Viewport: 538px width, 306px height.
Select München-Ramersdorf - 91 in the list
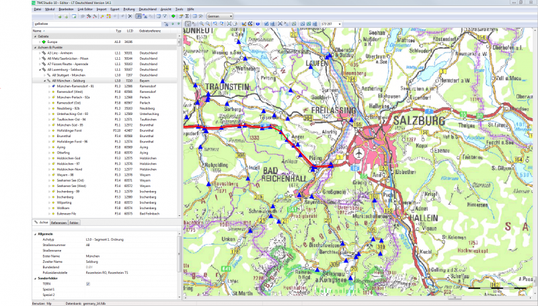(75, 86)
